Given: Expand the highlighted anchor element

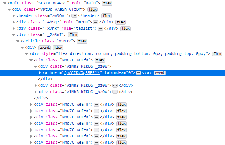Looking at the screenshot, I should tap(40, 73).
